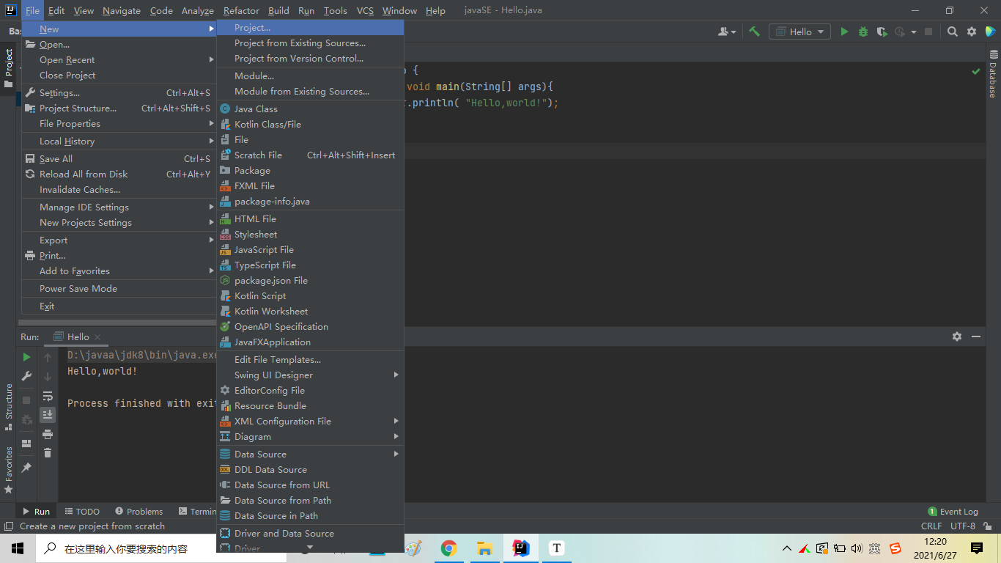Expand the Swing UI Designer submenu
1001x563 pixels.
pyautogui.click(x=311, y=375)
